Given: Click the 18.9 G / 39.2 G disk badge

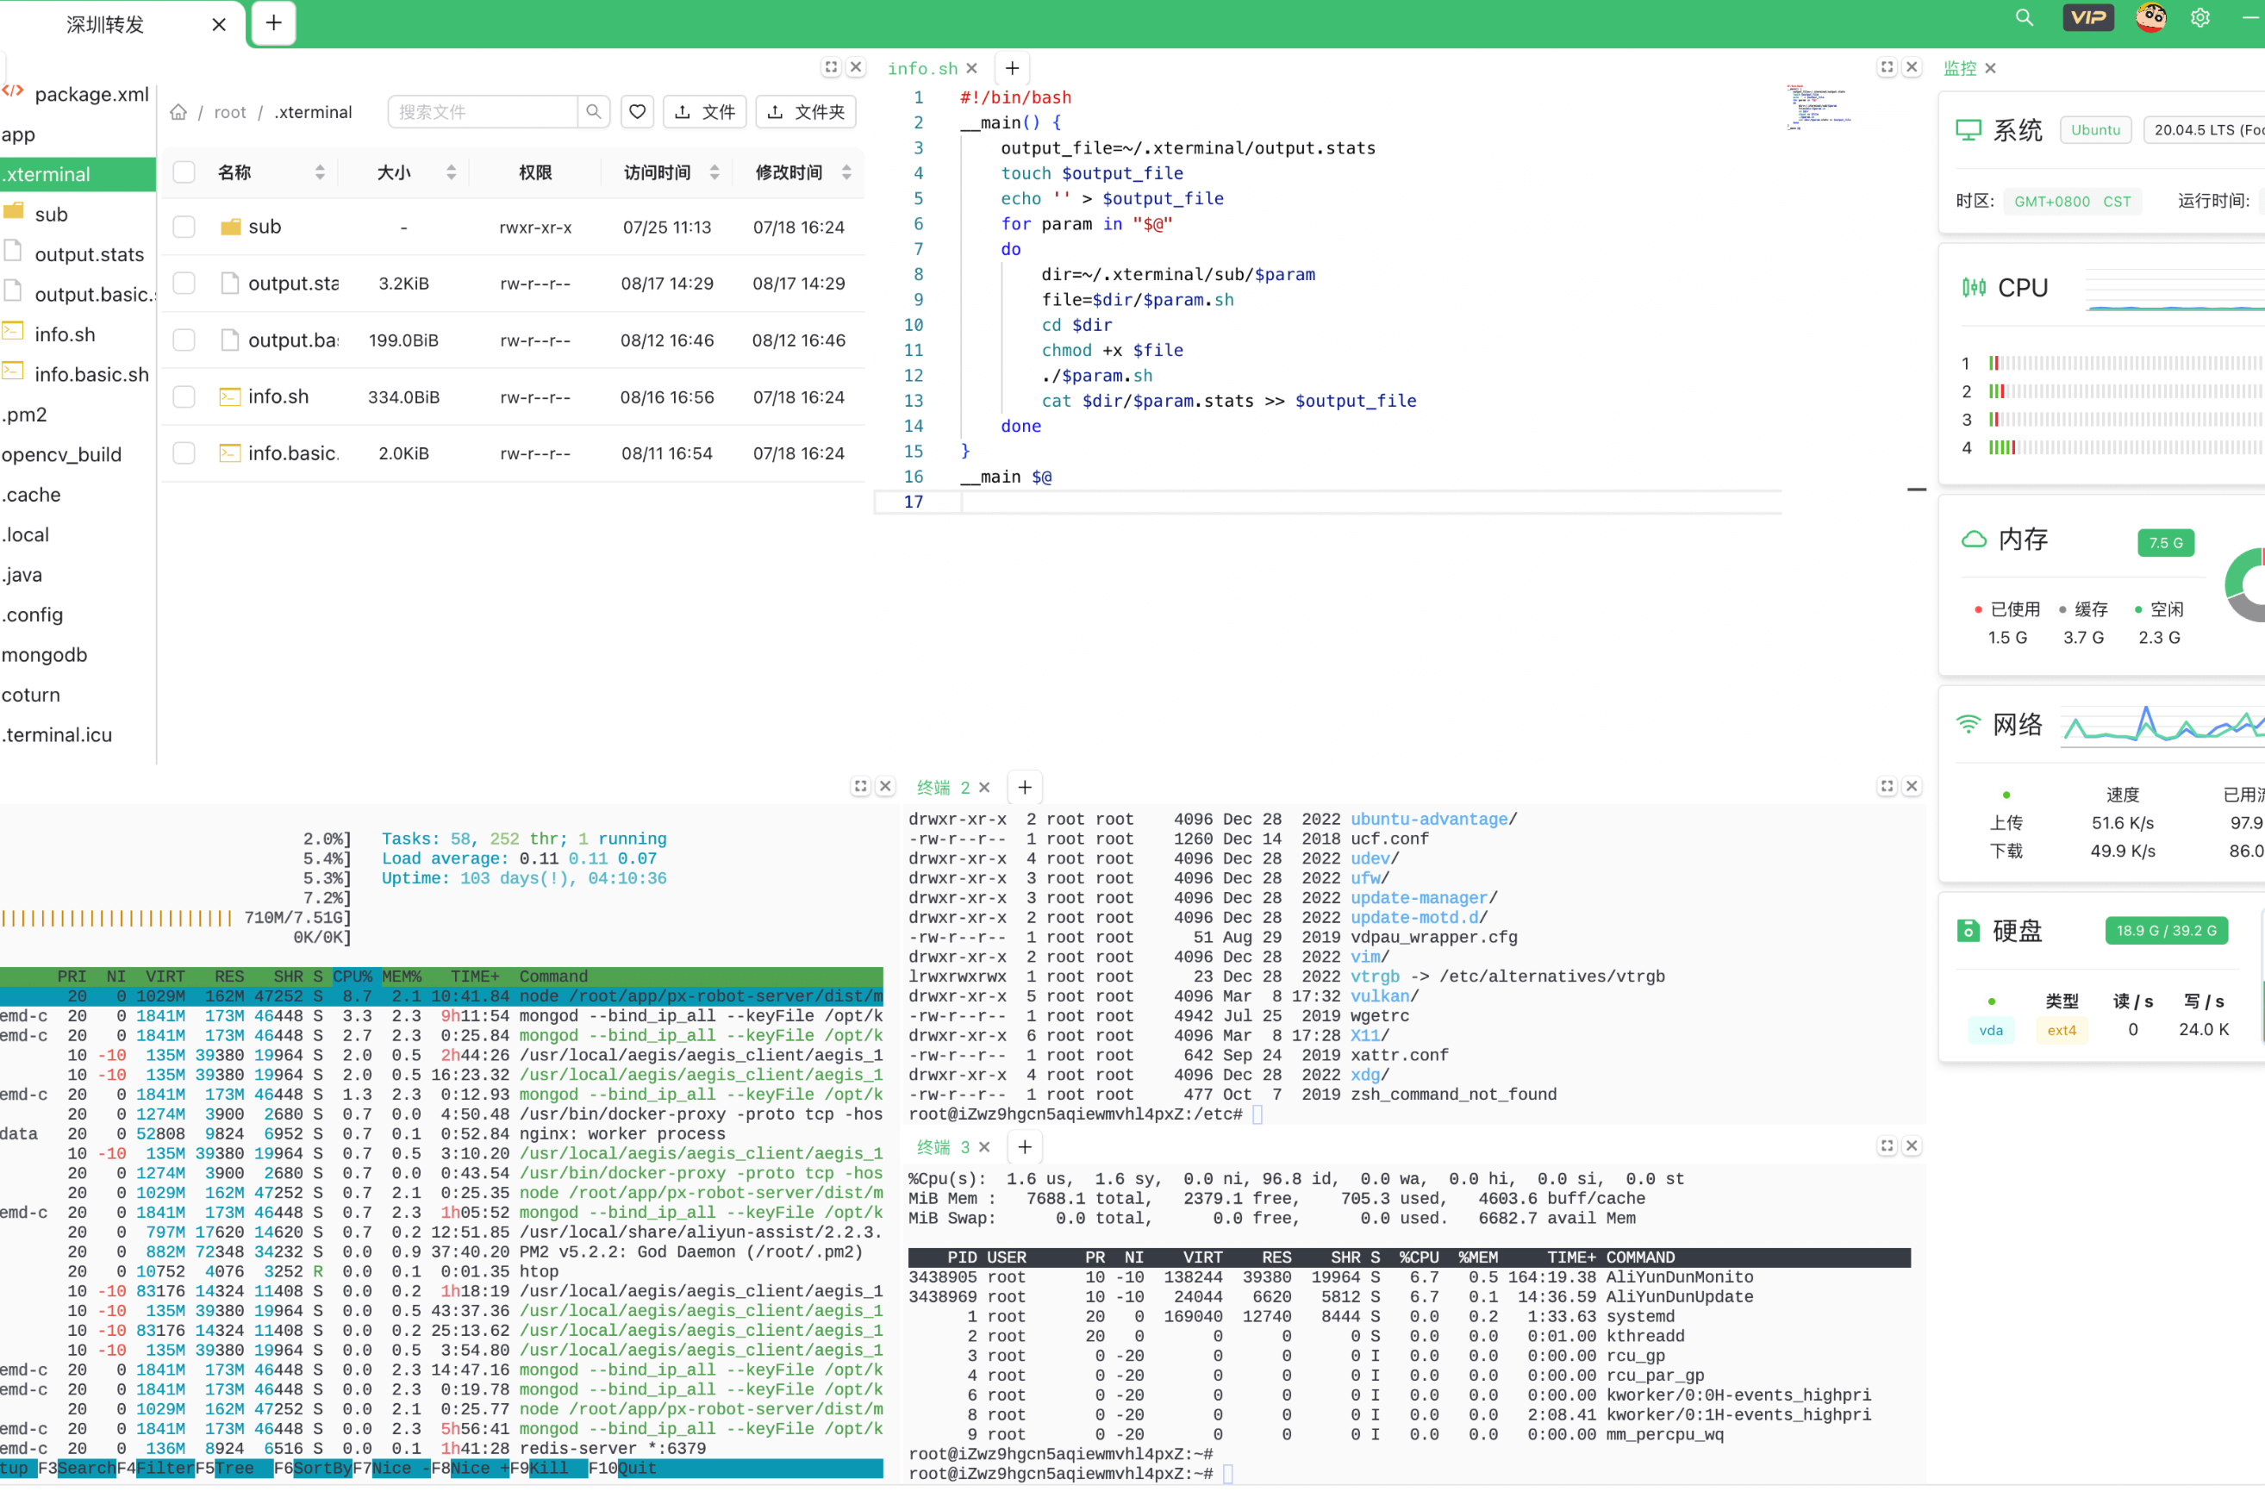Looking at the screenshot, I should coord(2166,930).
